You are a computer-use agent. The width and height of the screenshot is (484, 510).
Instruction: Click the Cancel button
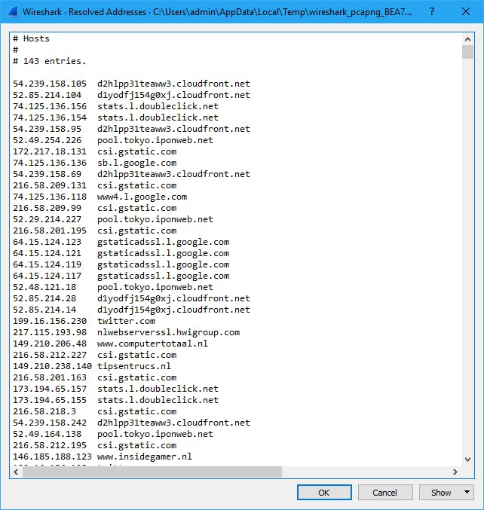pos(385,493)
